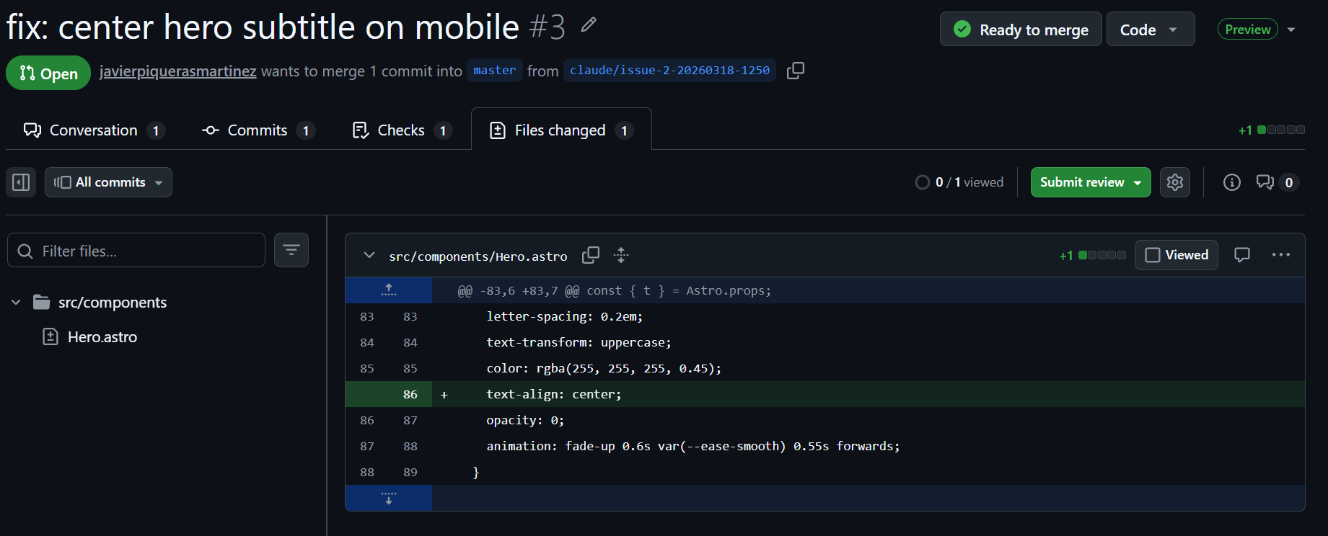The width and height of the screenshot is (1328, 536).
Task: Switch to the Checks tab
Action: point(401,130)
